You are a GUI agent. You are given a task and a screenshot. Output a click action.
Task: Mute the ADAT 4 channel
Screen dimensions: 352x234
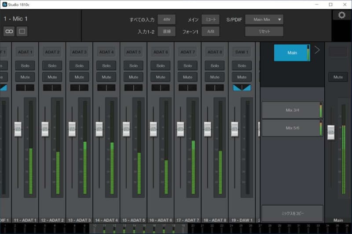106,77
